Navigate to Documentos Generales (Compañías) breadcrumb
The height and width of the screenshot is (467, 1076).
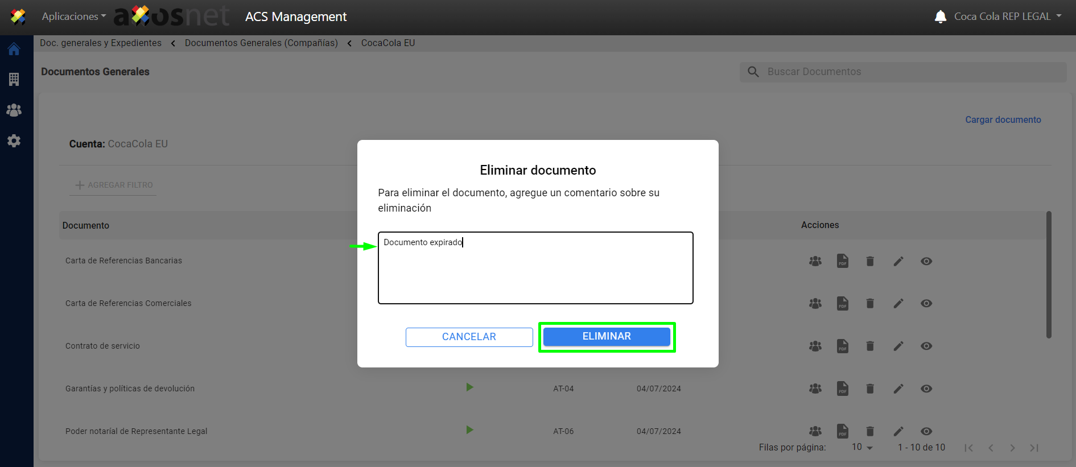tap(261, 43)
